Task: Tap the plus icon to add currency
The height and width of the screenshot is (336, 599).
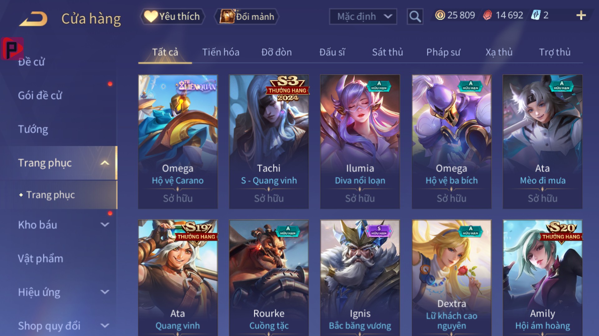Action: 581,15
